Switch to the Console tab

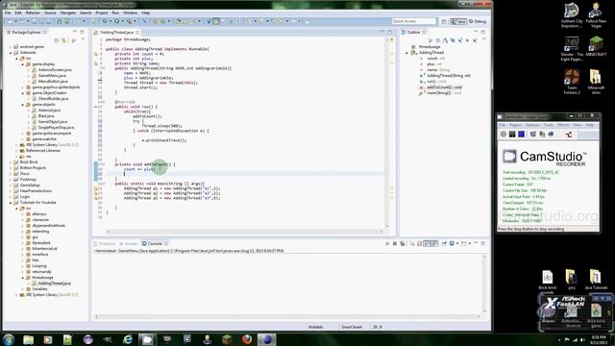point(155,243)
